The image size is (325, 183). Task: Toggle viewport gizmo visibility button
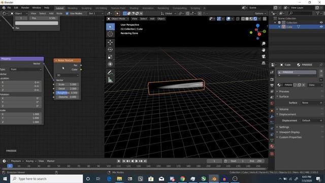pos(219,19)
